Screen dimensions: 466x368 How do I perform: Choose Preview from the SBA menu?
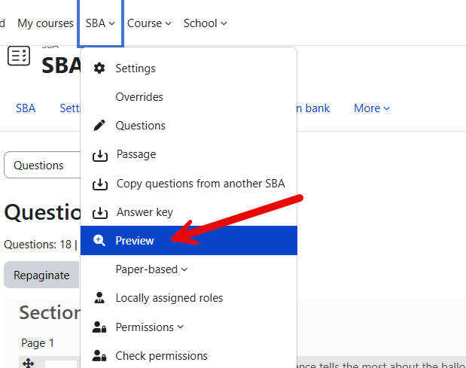click(135, 241)
